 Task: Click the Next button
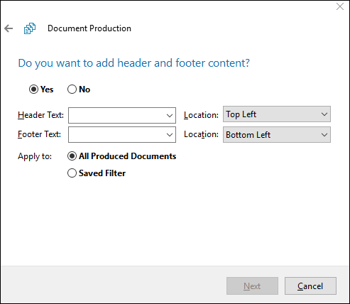pos(252,286)
